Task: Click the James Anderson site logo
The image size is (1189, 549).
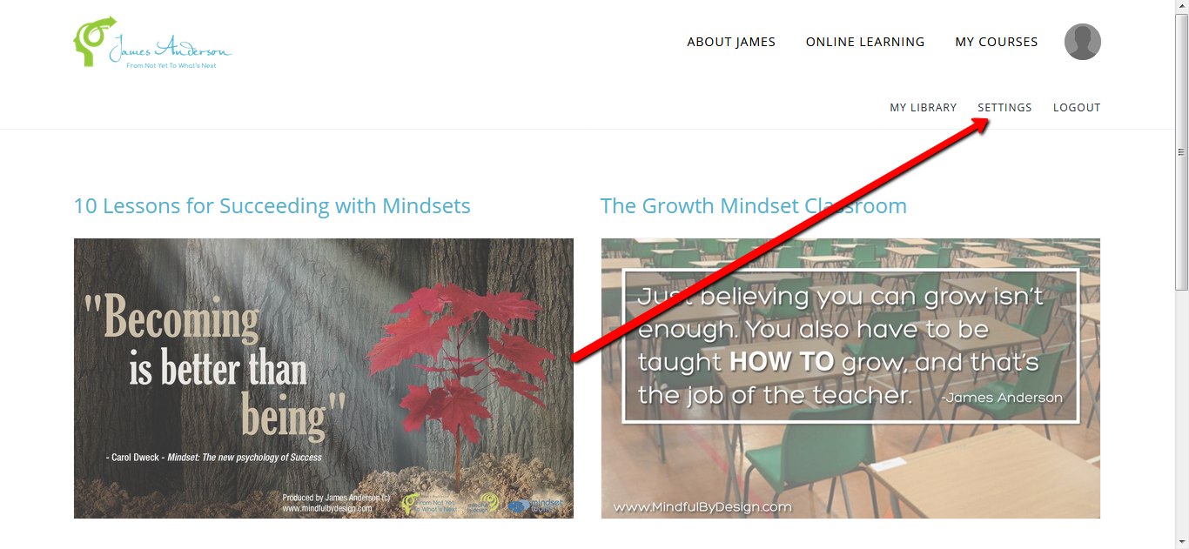Action: [153, 42]
